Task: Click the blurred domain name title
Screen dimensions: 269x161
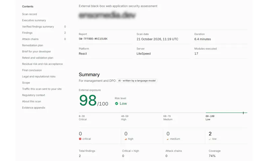Action: tap(107, 15)
